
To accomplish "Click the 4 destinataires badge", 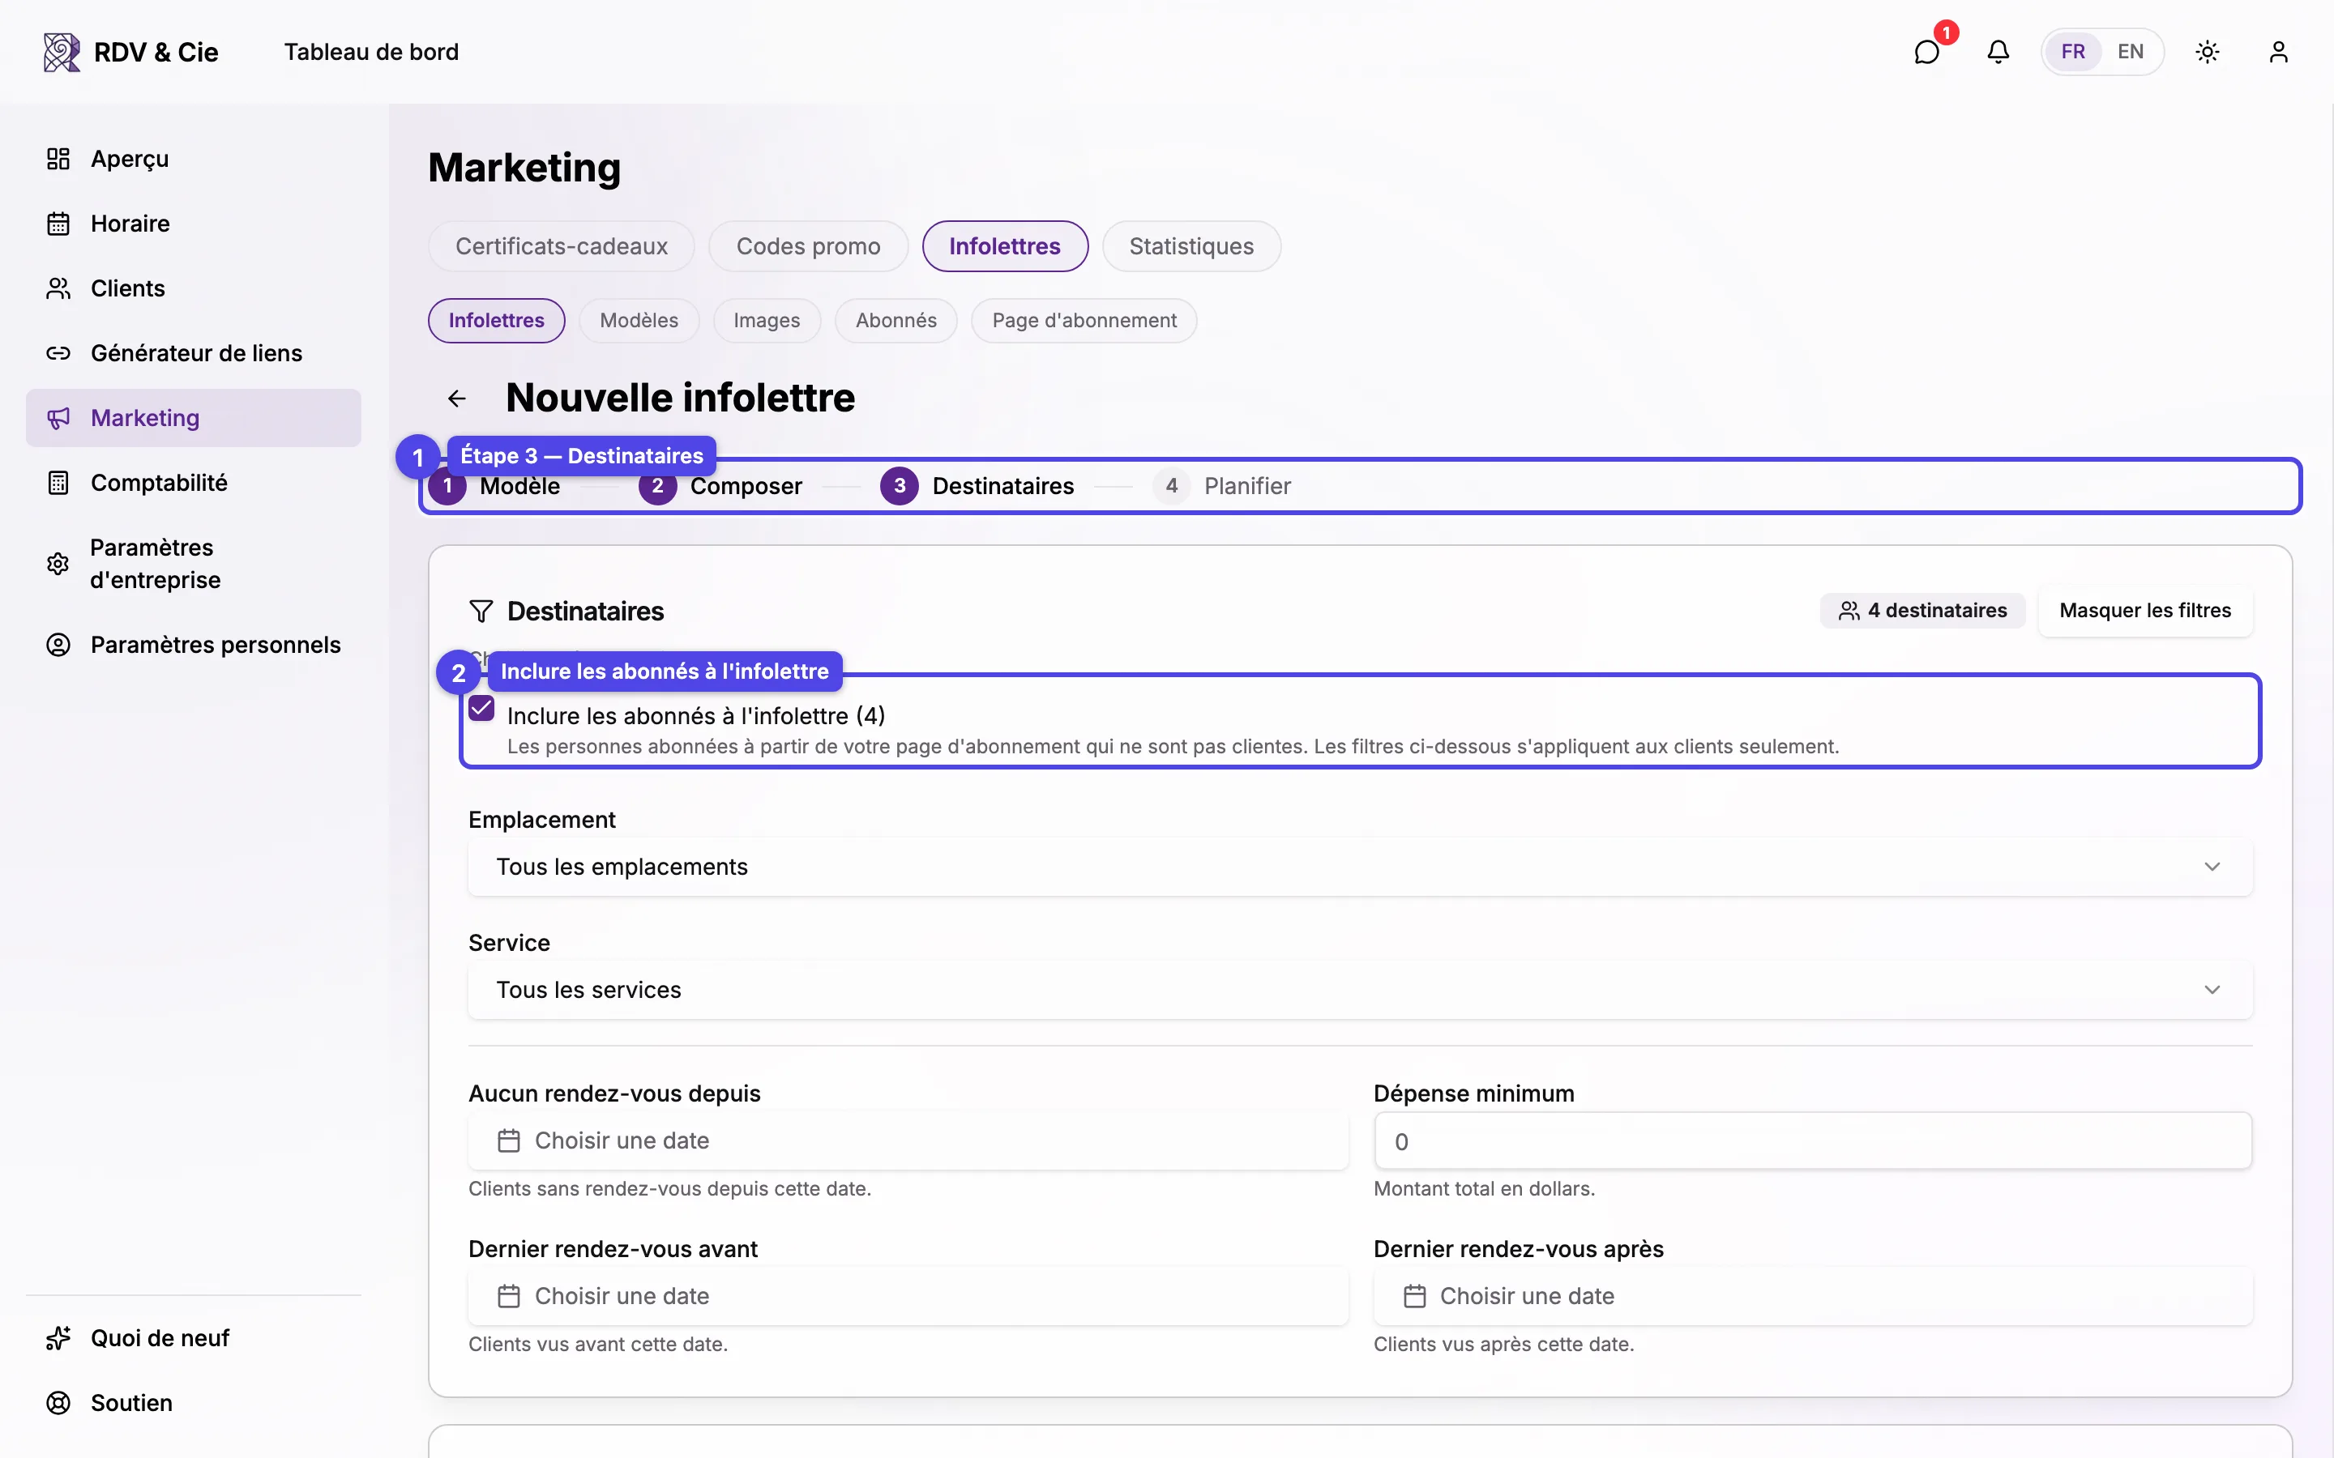I will tap(1922, 611).
